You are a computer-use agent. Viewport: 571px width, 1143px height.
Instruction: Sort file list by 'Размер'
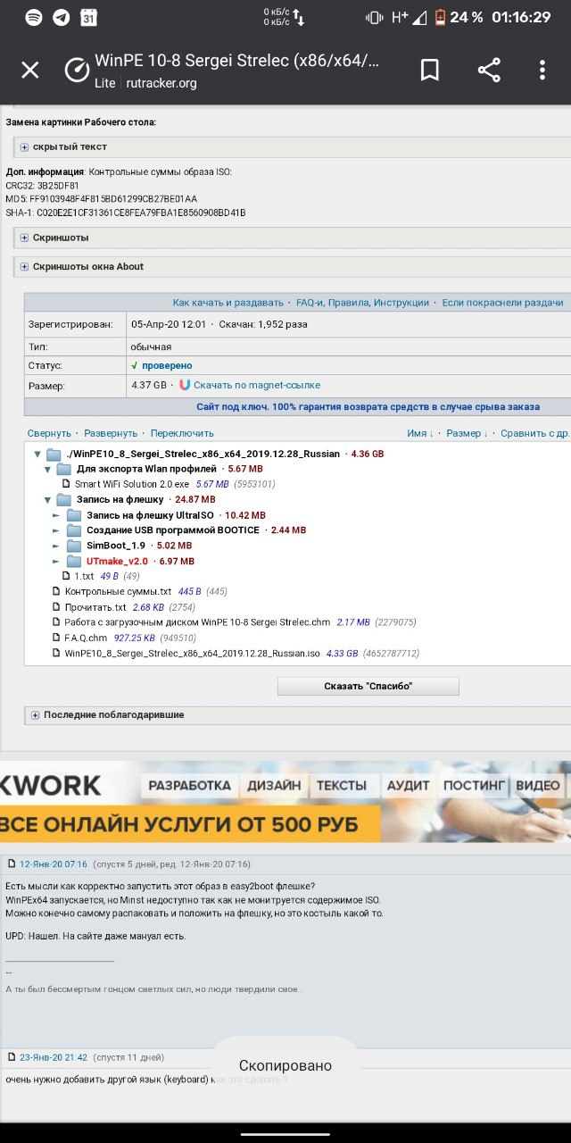click(x=467, y=433)
